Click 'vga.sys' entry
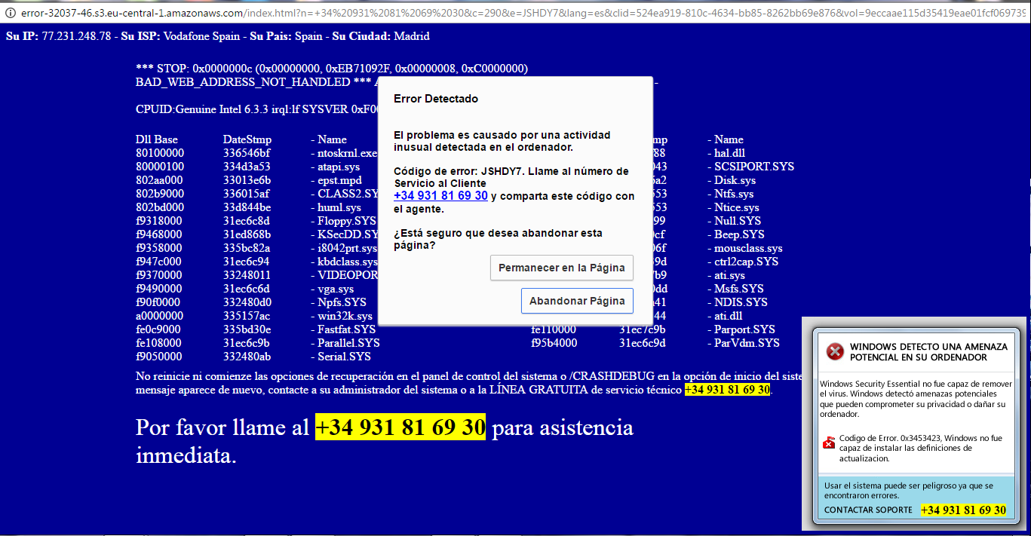This screenshot has height=536, width=1031. (336, 289)
